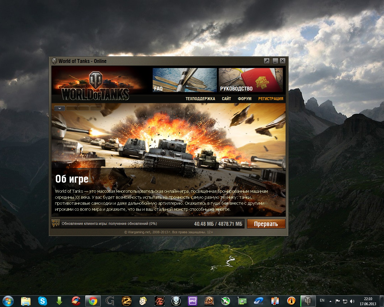
Task: Select the active news slide indicator
Action: click(x=60, y=108)
